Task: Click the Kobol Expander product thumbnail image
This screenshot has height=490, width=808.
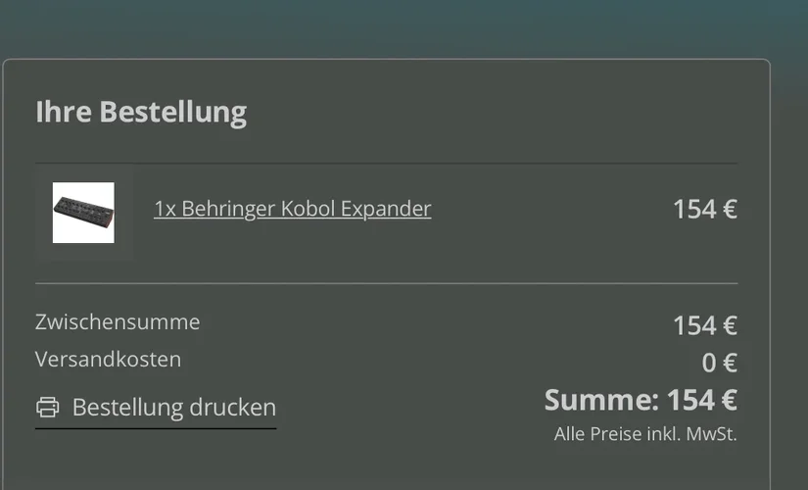Action: click(x=83, y=213)
